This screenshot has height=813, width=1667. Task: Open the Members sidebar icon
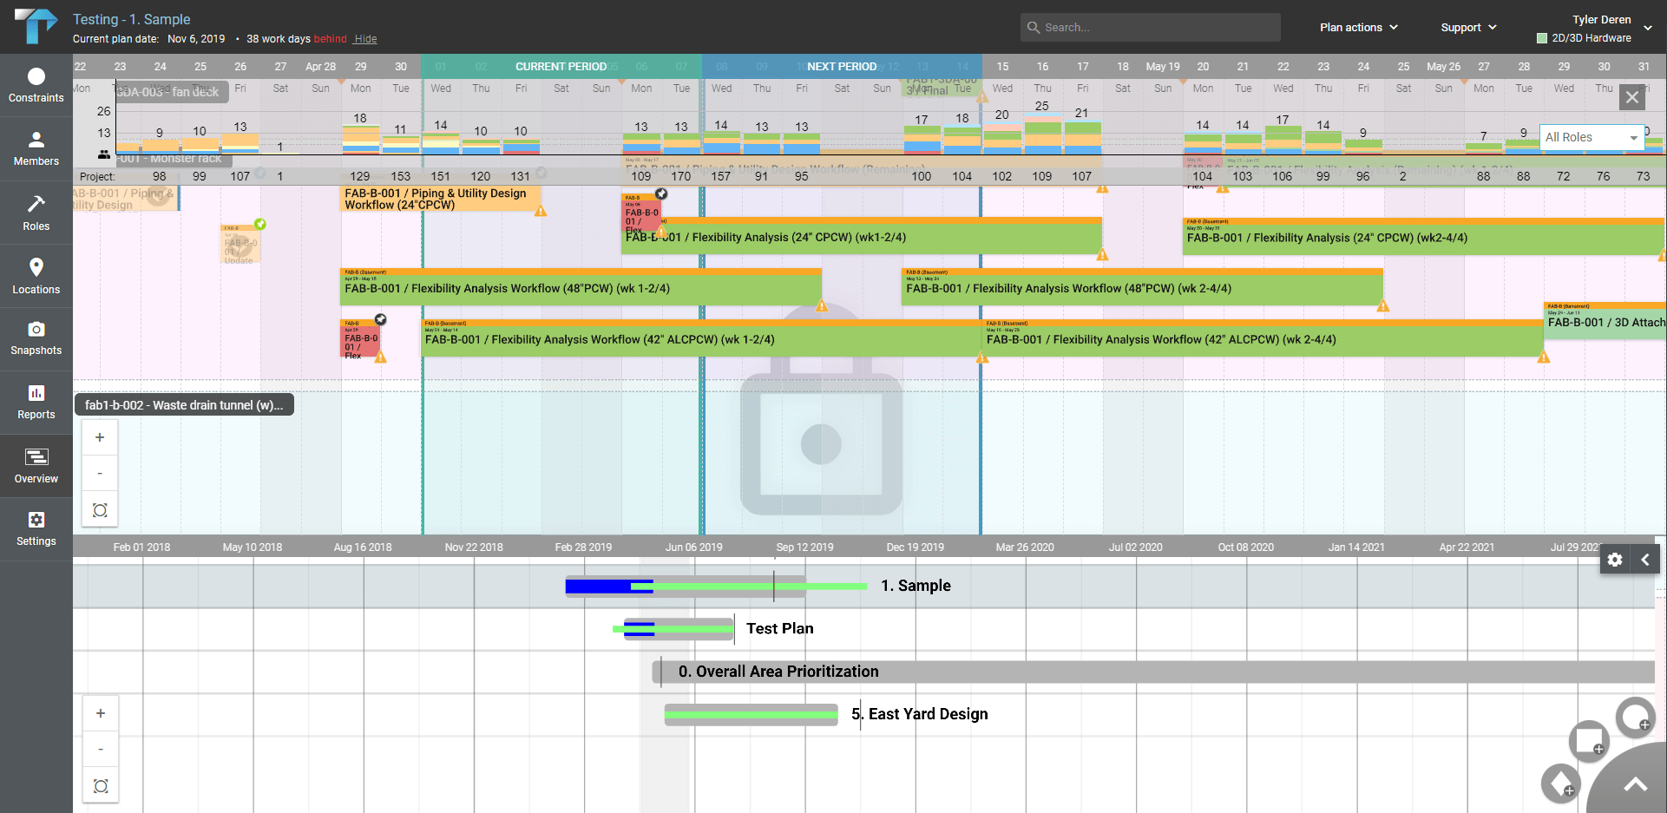pos(36,148)
